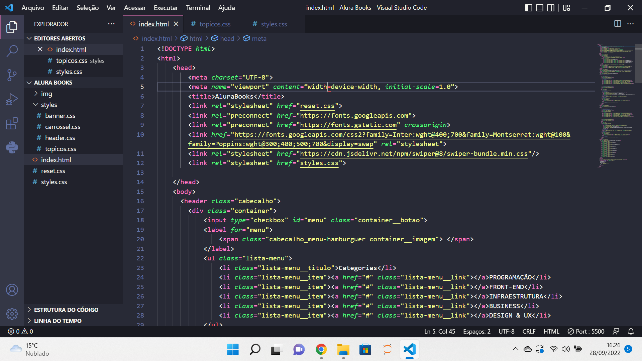642x361 pixels.
Task: Collapse the ALURA BOOKS folder section
Action: 74,83
